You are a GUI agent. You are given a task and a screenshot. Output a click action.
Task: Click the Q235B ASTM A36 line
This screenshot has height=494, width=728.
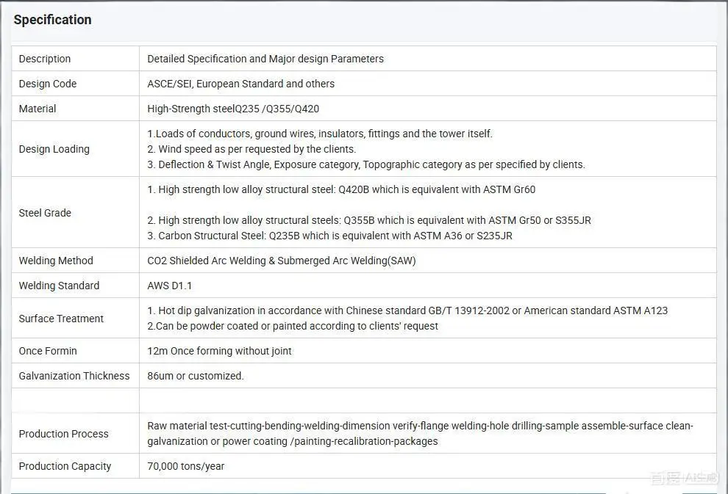329,236
